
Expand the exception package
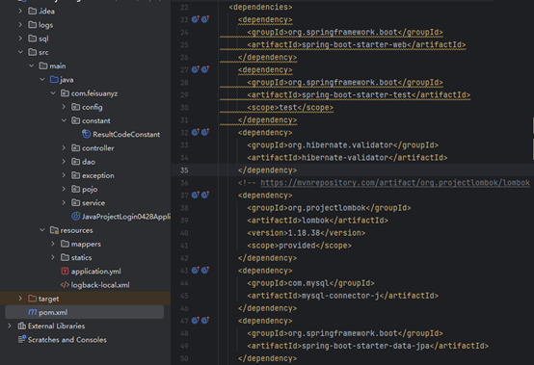pos(64,175)
